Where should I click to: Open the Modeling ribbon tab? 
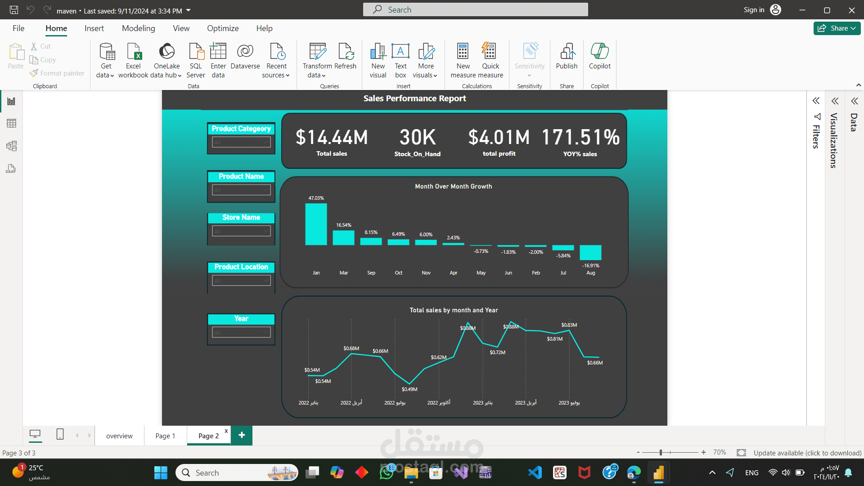tap(138, 28)
